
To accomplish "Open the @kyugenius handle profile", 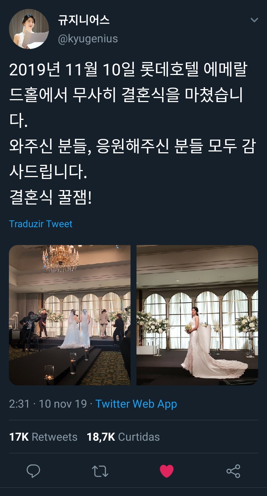I will coord(88,39).
